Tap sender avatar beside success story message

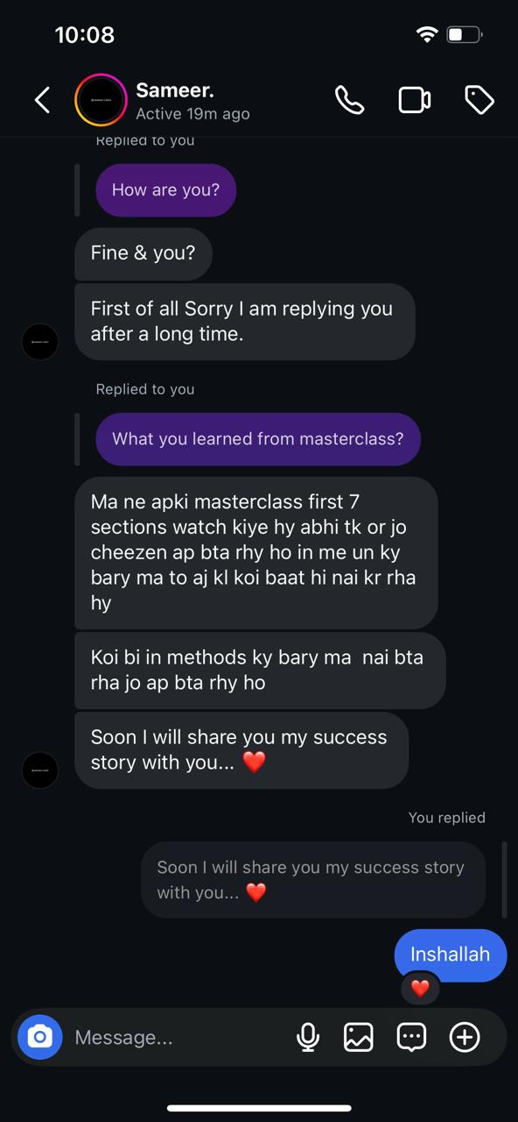[x=39, y=770]
